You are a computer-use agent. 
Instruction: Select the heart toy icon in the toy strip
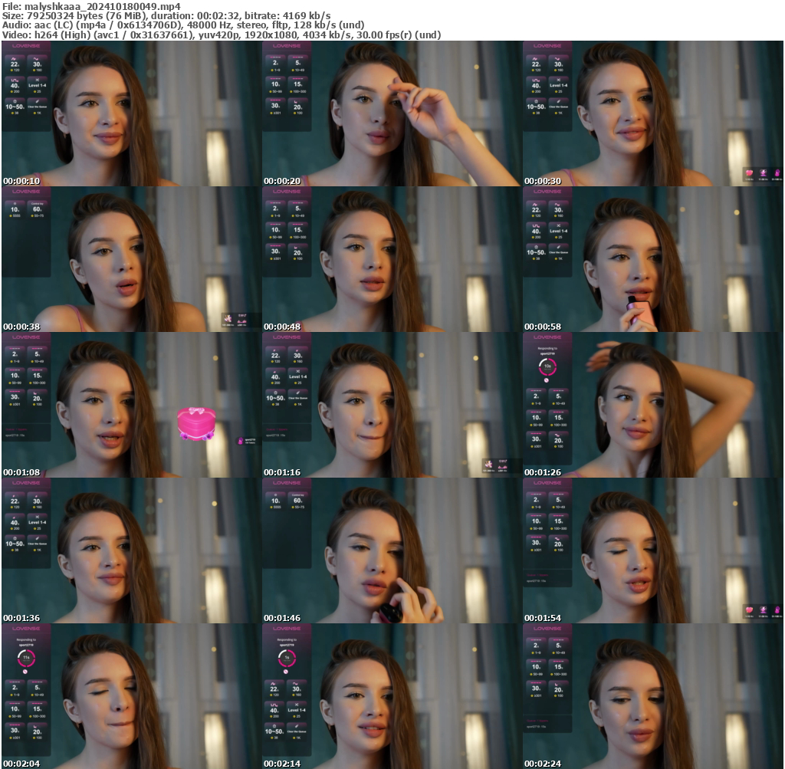pyautogui.click(x=749, y=173)
